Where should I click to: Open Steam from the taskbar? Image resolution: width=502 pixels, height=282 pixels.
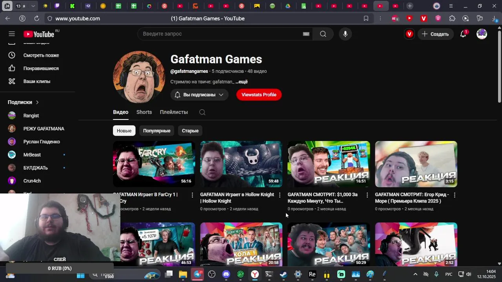click(x=283, y=275)
